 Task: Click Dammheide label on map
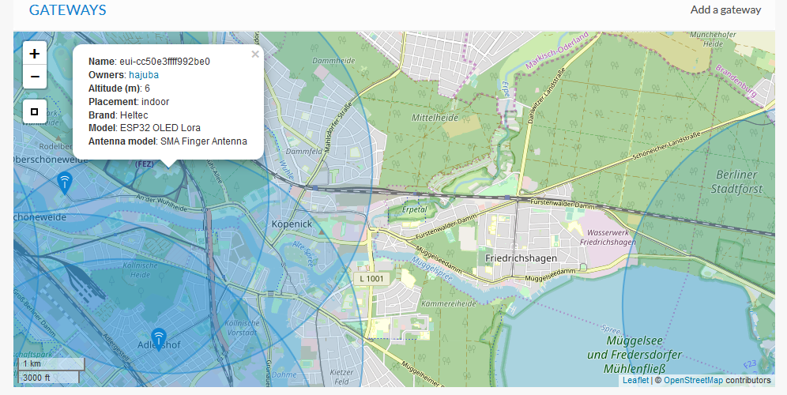[333, 61]
